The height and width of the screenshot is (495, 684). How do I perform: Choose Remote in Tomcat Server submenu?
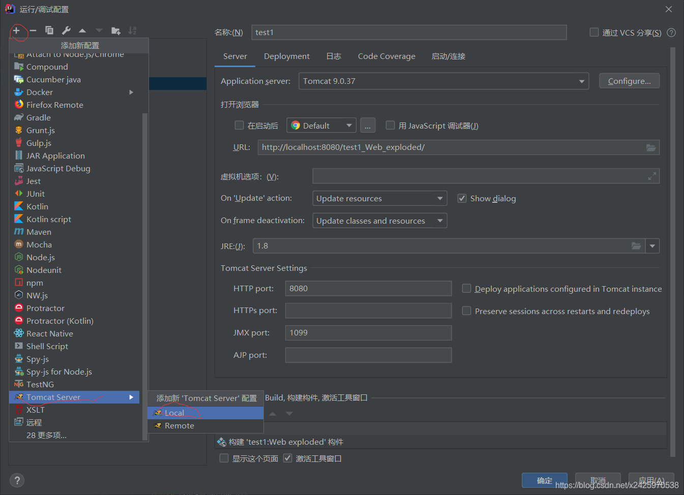coord(205,425)
